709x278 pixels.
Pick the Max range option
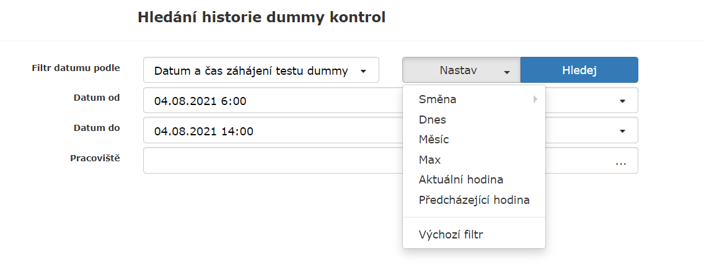click(x=429, y=160)
